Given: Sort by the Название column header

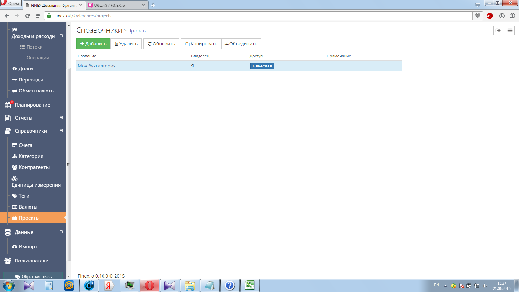Looking at the screenshot, I should pyautogui.click(x=87, y=56).
